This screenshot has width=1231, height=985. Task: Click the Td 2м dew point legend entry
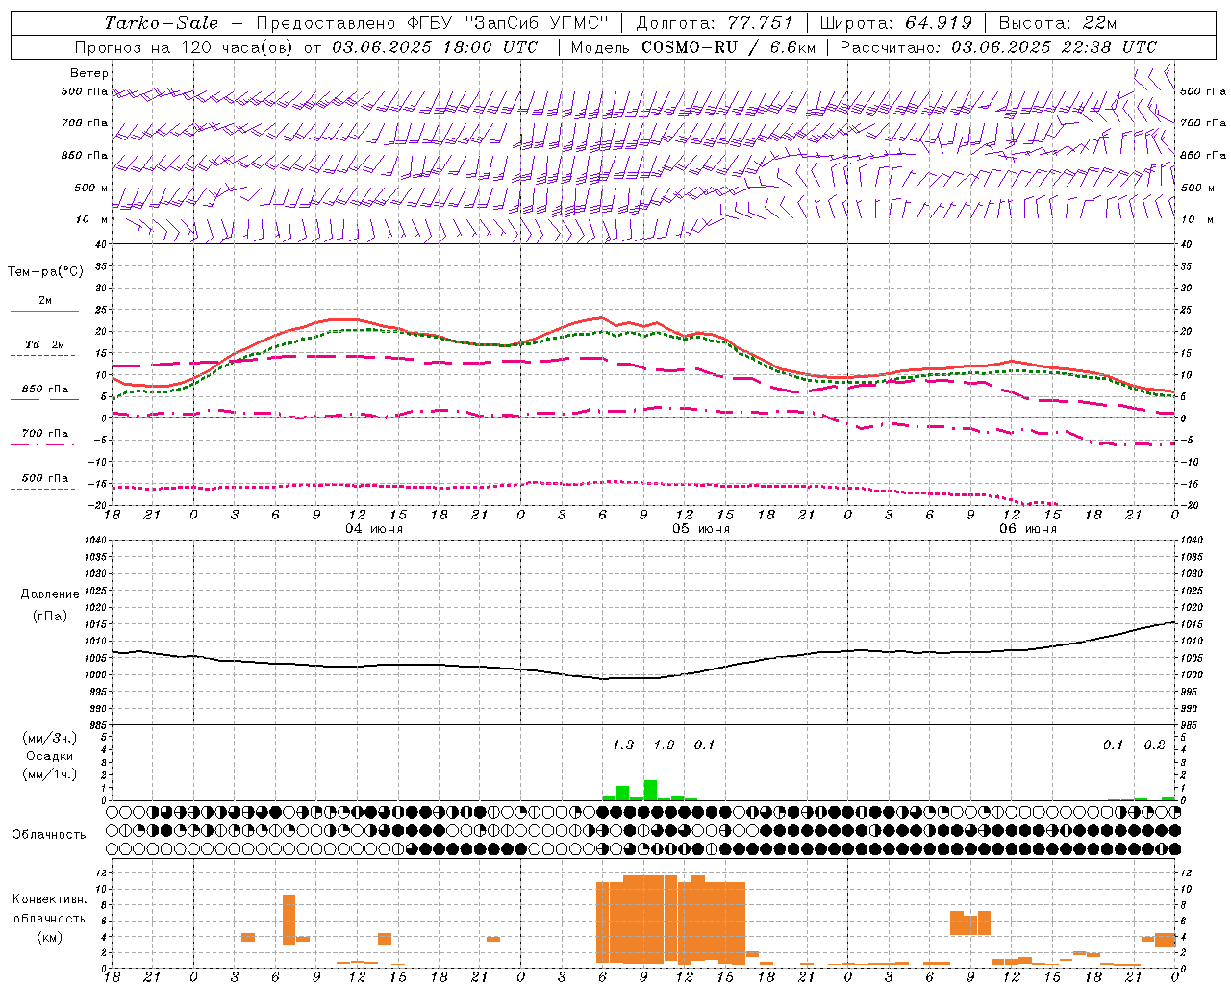(45, 344)
